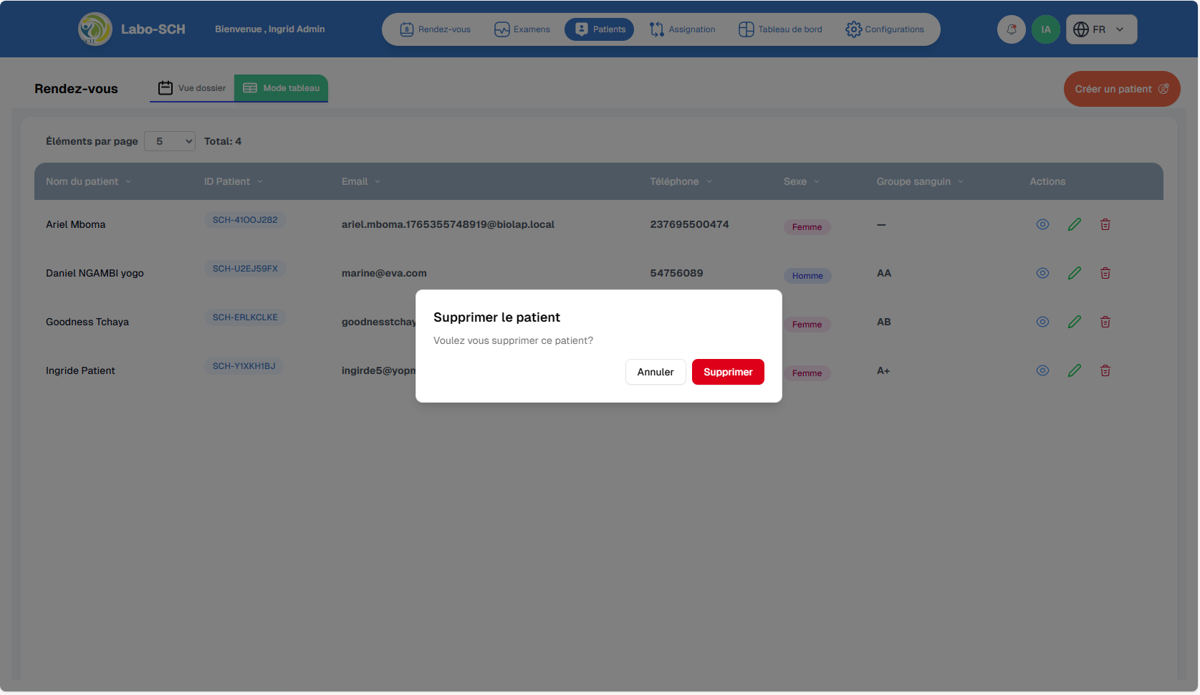Click delete trash icon for Daniel NGAMBI yogo
Image resolution: width=1200 pixels, height=695 pixels.
(x=1105, y=273)
